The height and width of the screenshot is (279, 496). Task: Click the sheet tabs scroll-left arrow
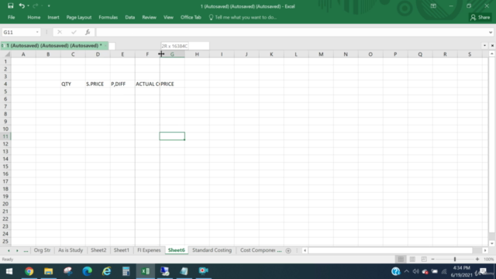click(9, 250)
